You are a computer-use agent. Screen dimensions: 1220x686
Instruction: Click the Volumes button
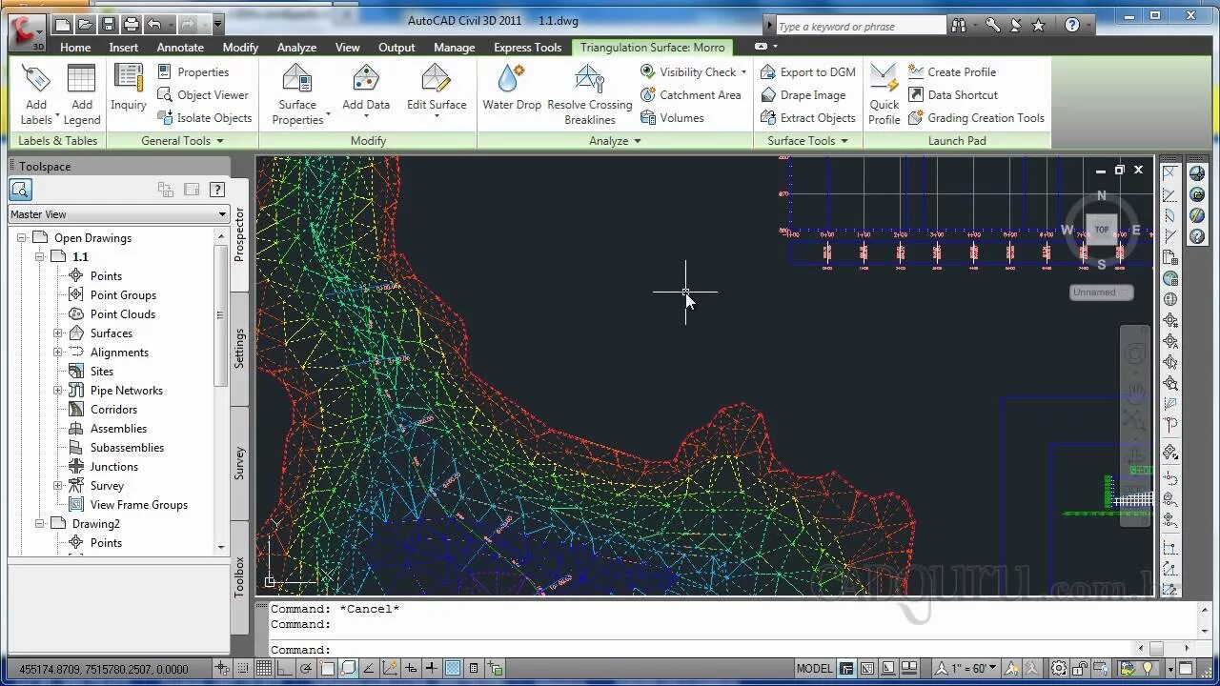click(673, 118)
